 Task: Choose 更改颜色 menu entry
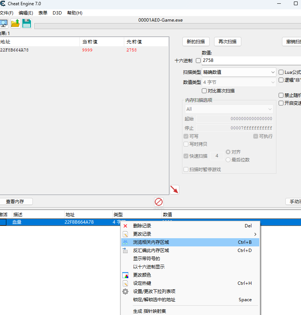190,275
